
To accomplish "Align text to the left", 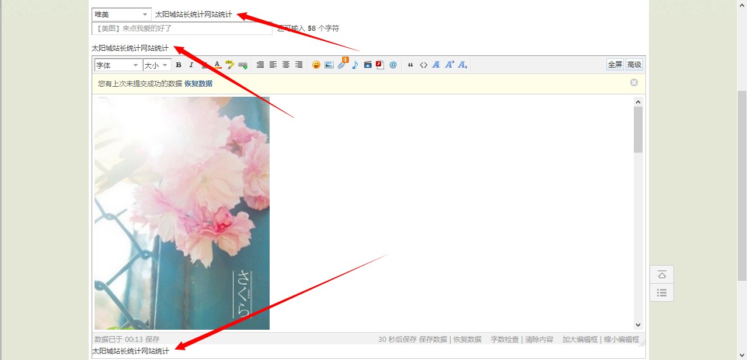I will point(273,65).
